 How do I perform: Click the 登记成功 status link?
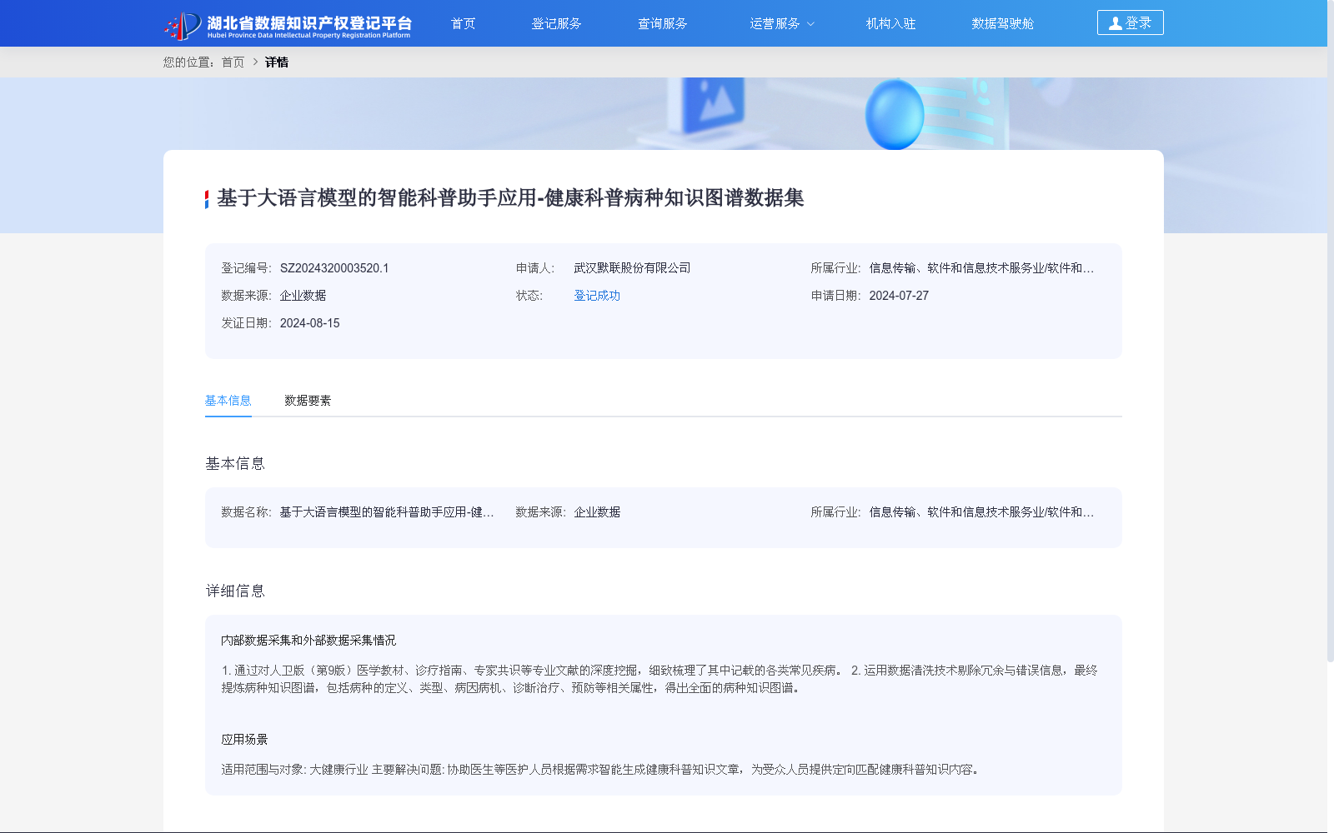[x=597, y=296]
